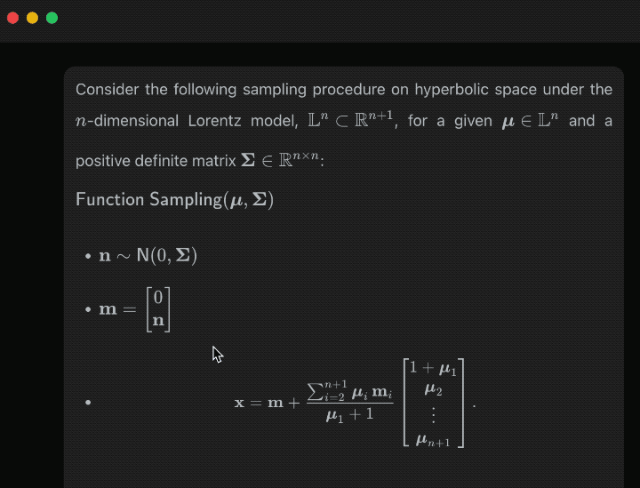Click the column vector starting with 1 + μ₁

pos(435,403)
